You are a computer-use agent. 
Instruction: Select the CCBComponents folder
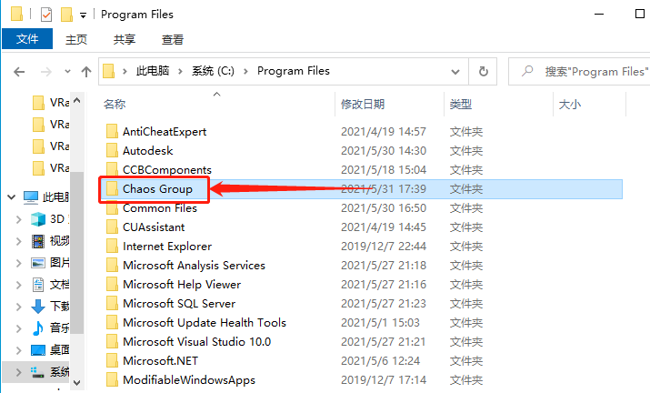coord(166,170)
